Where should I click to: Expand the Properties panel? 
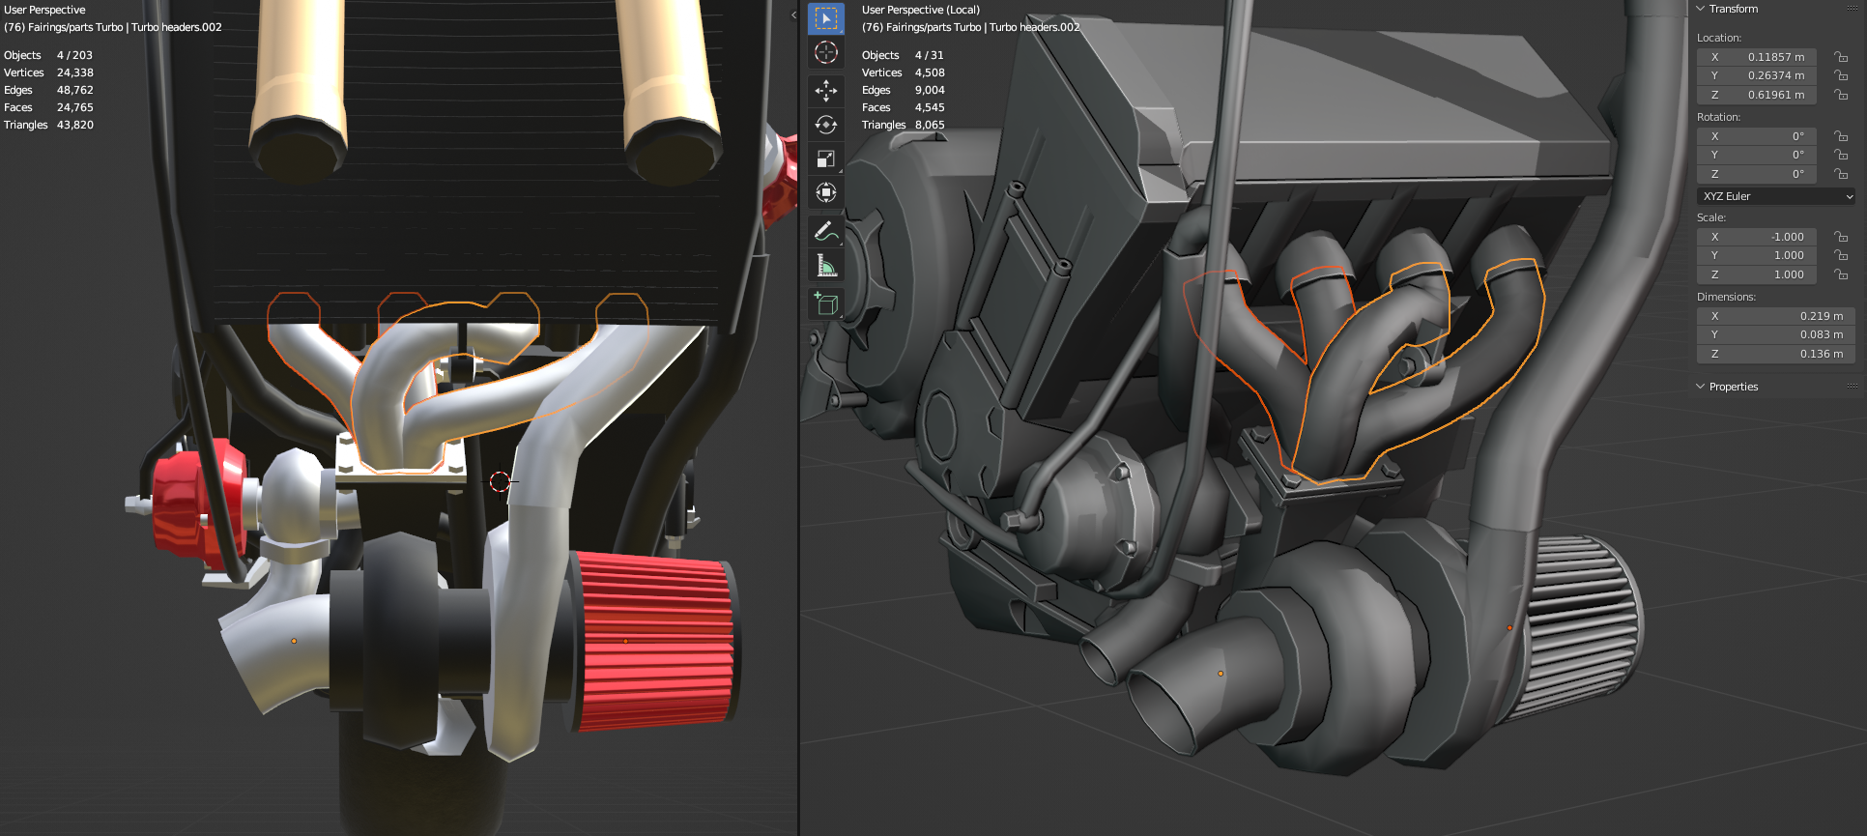coord(1701,387)
